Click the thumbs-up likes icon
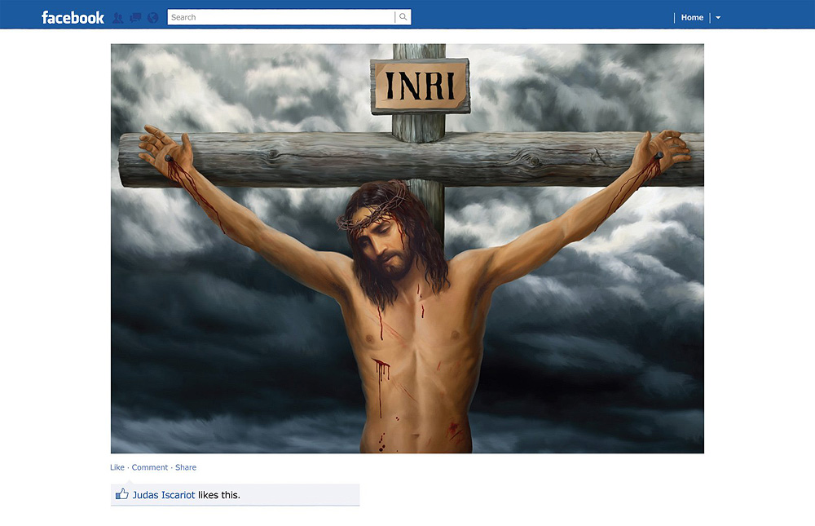 [x=121, y=494]
